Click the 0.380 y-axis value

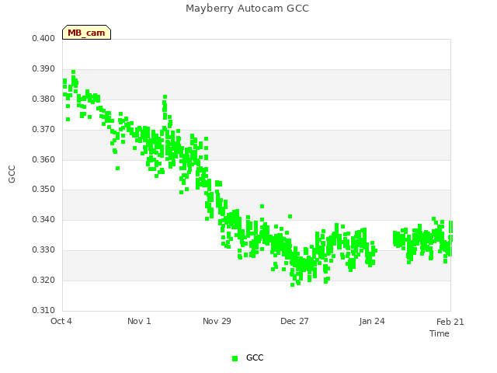(43, 99)
